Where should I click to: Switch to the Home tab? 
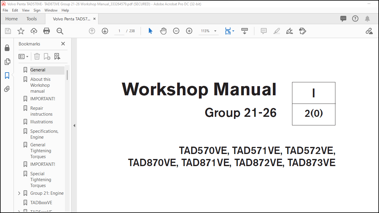[11, 19]
